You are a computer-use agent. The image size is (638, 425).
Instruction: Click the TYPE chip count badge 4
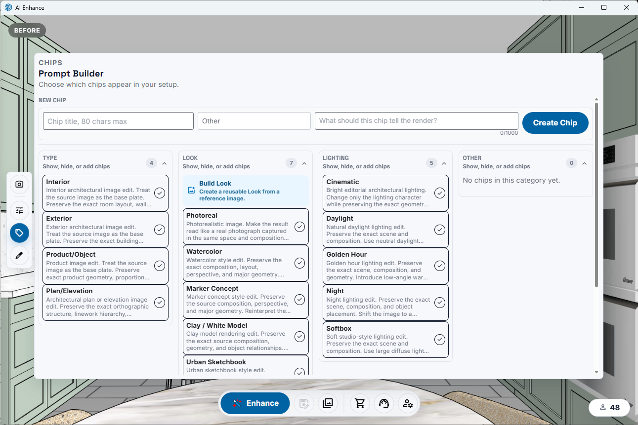point(151,163)
